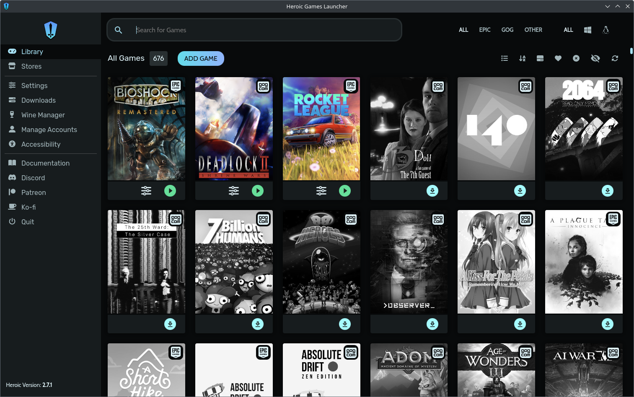Download the Observer game
Image resolution: width=634 pixels, height=397 pixels.
click(x=432, y=324)
